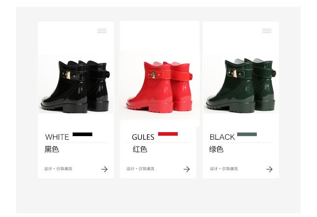Click the 红色 color label

pyautogui.click(x=140, y=149)
